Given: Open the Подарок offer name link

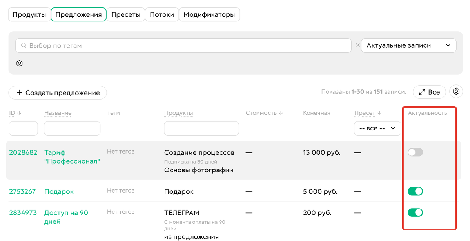Looking at the screenshot, I should coord(59,192).
